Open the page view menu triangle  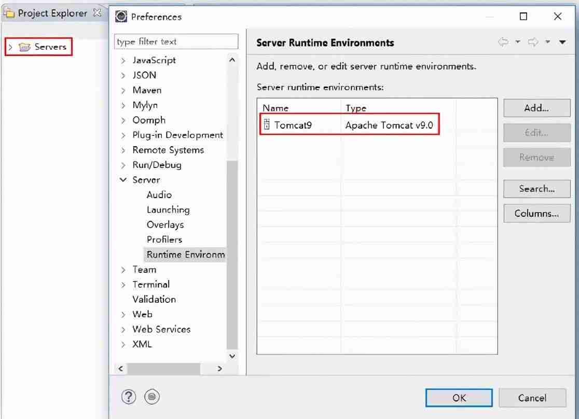[562, 42]
